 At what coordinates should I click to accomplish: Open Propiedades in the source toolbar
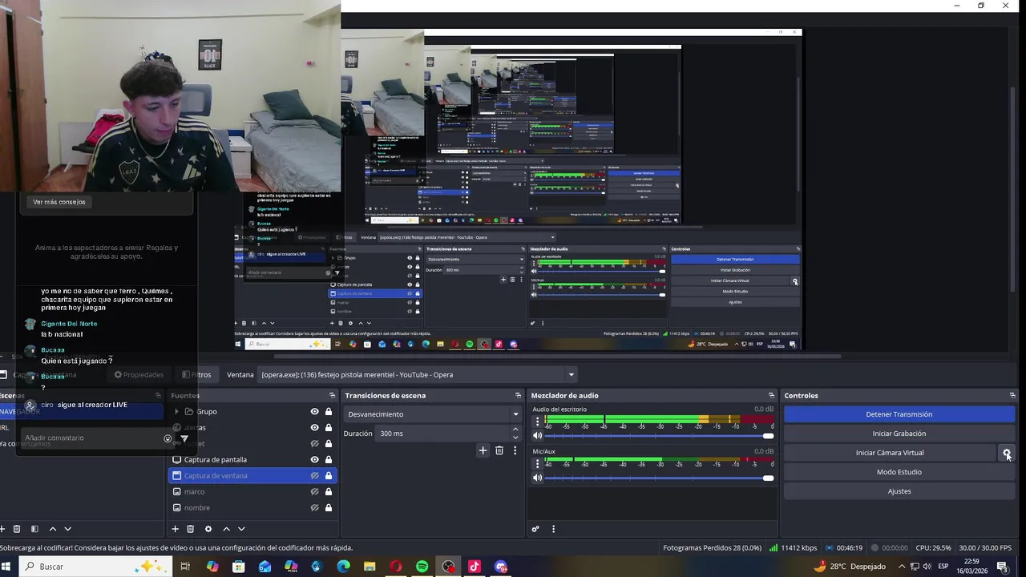[x=139, y=374]
